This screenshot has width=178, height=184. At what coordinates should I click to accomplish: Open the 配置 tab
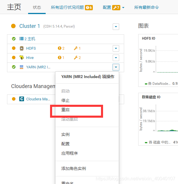pyautogui.click(x=107, y=7)
